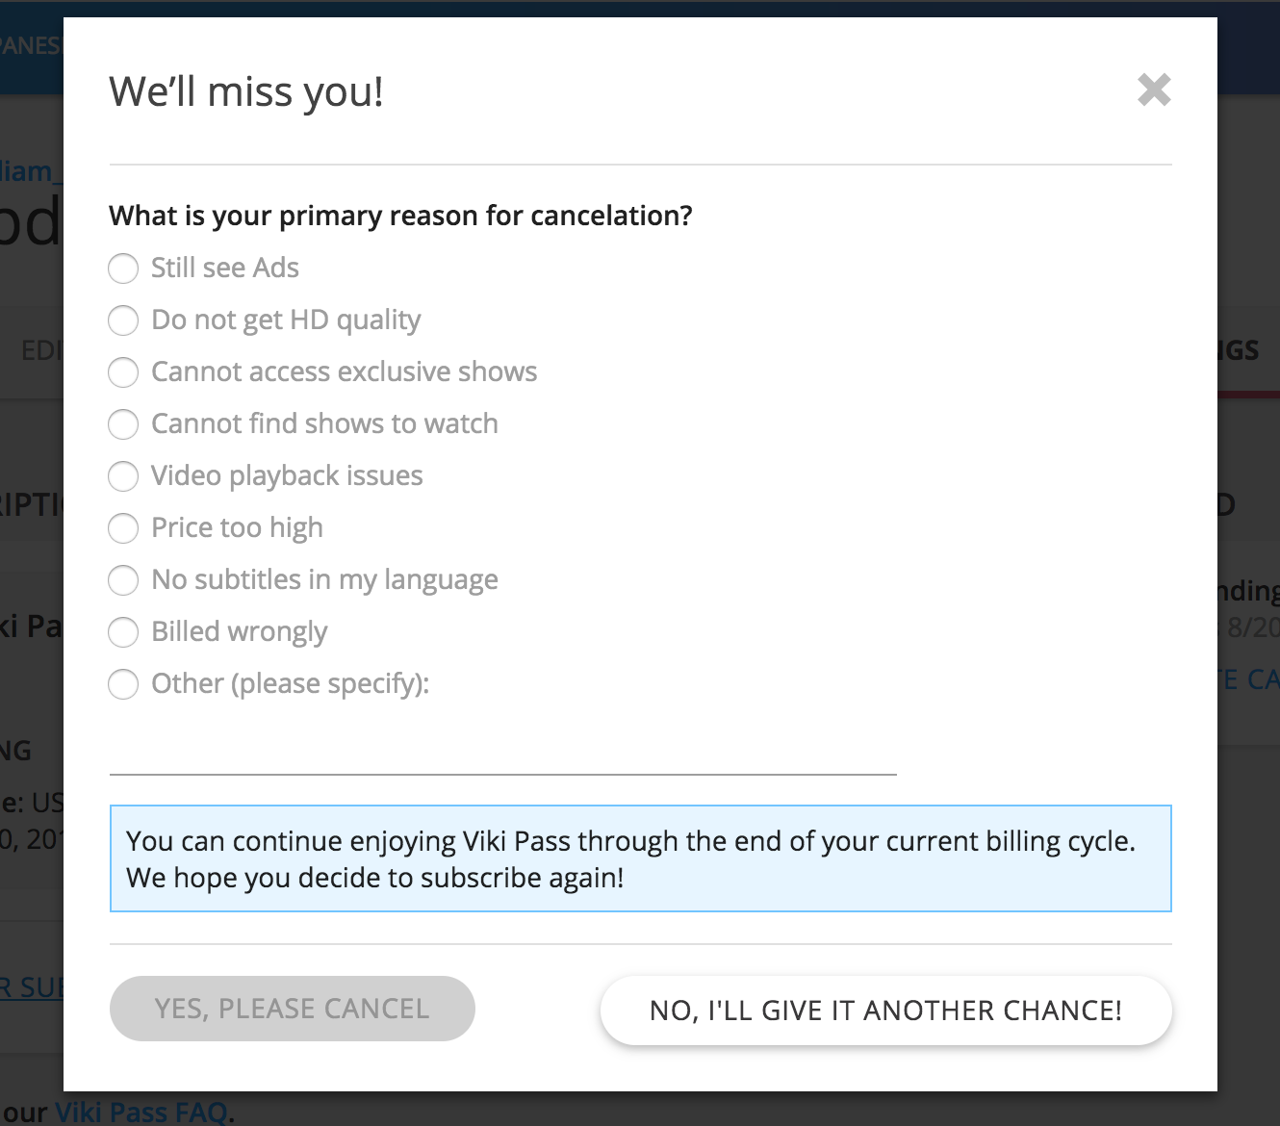
Task: Choose Other (please specify) radio button
Action: pos(123,684)
